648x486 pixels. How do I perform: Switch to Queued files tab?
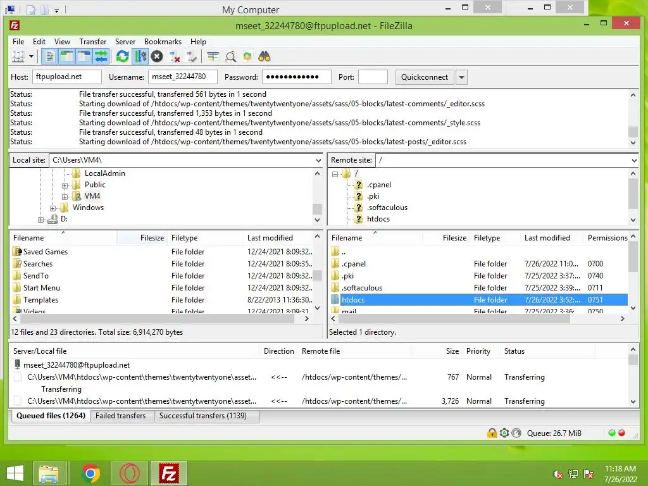click(x=51, y=416)
